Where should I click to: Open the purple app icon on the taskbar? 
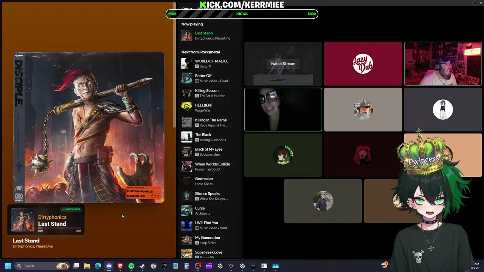(209, 266)
